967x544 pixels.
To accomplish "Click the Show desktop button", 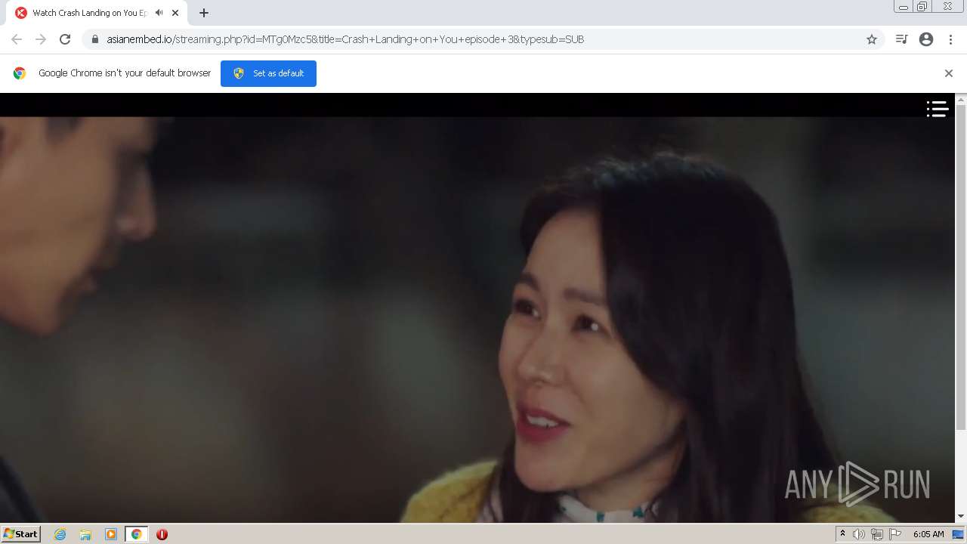I will coord(958,534).
